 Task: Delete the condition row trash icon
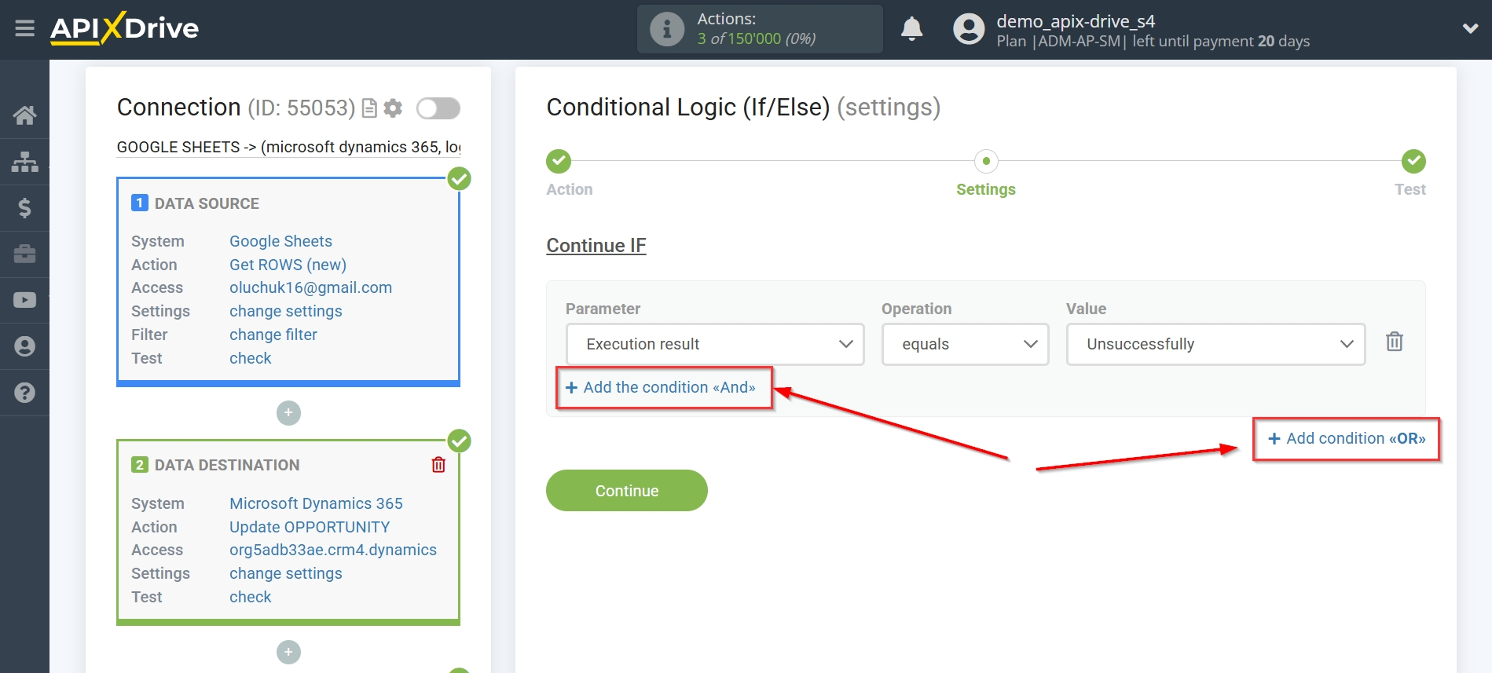pyautogui.click(x=1395, y=342)
